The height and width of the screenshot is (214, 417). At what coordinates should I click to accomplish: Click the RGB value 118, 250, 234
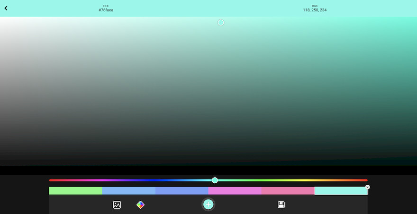[315, 10]
